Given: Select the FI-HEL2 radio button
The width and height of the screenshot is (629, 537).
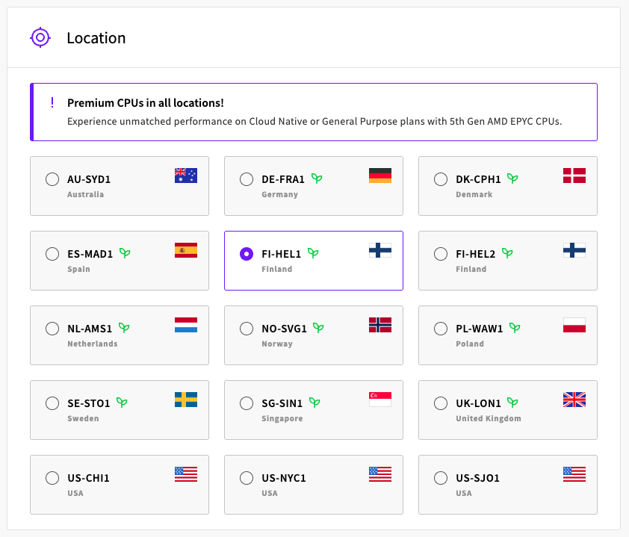Looking at the screenshot, I should pos(441,254).
